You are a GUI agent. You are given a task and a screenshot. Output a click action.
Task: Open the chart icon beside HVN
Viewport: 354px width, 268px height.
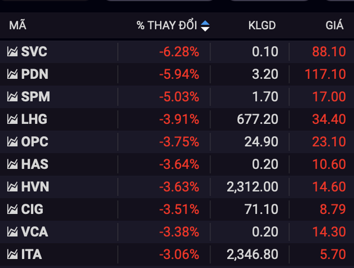[12, 187]
